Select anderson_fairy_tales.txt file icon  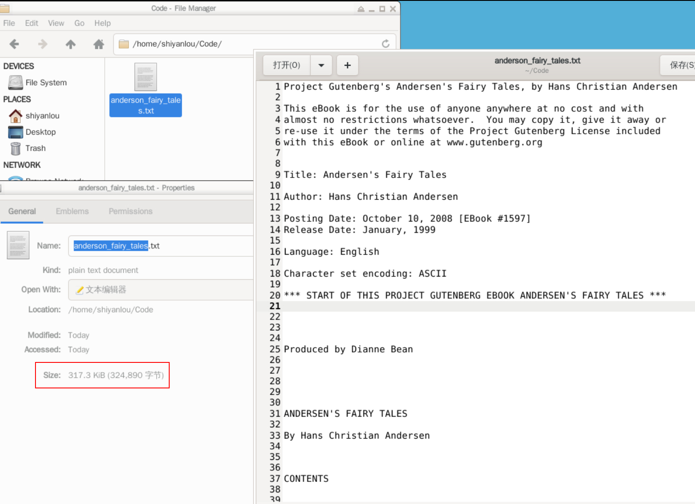(x=145, y=77)
